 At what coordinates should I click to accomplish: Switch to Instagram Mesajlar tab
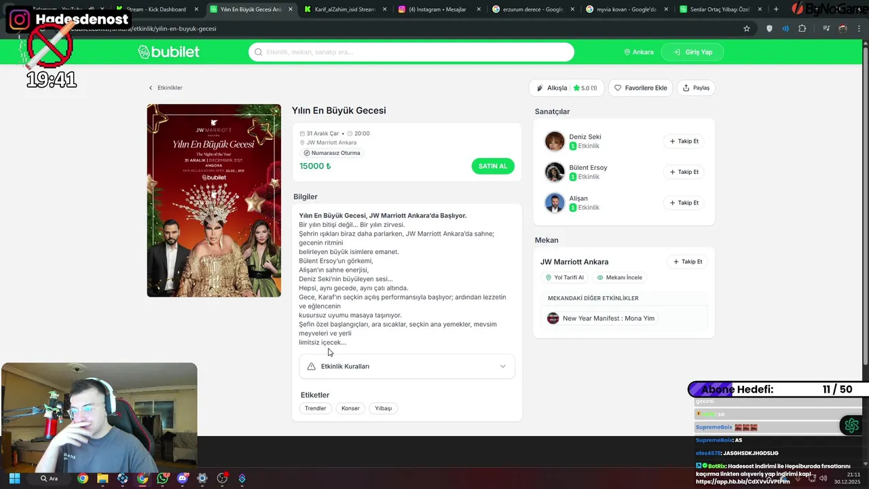pos(437,10)
